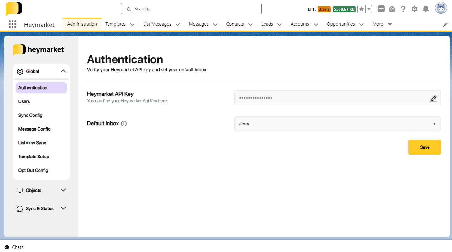Switch to the Administration tab
Screen dimensions: 452x252
[x=82, y=24]
